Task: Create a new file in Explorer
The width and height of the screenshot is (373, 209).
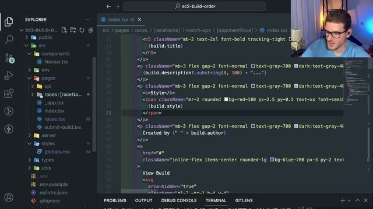Action: (x=64, y=30)
